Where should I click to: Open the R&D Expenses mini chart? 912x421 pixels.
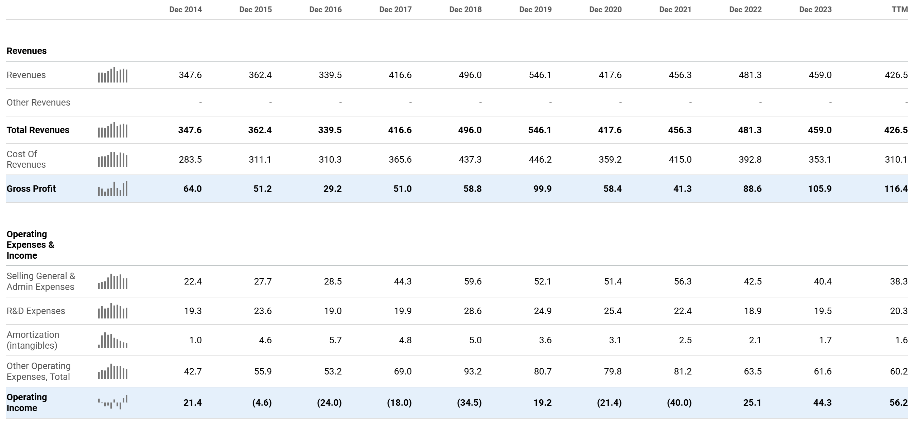[112, 311]
